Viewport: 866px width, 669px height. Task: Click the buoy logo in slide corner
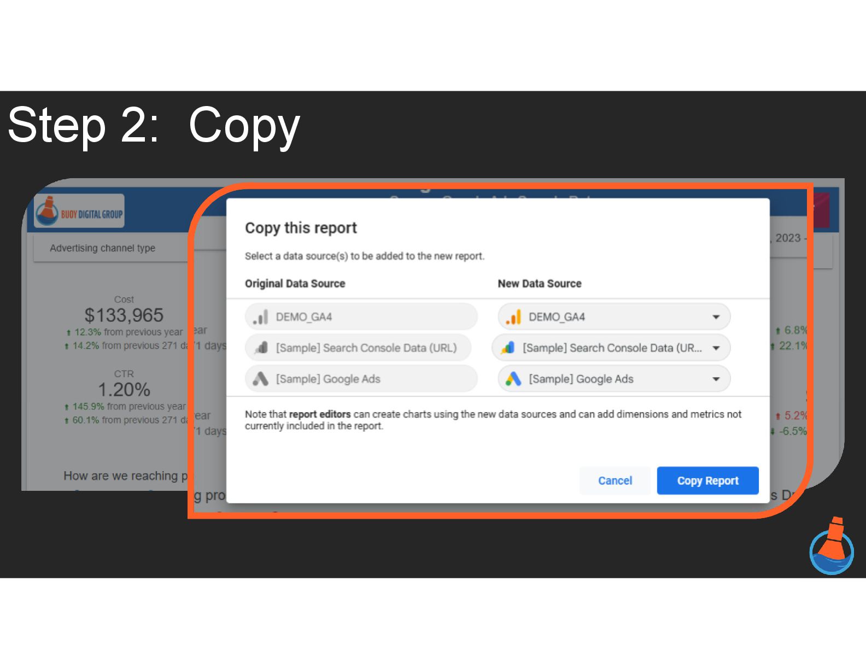[832, 545]
